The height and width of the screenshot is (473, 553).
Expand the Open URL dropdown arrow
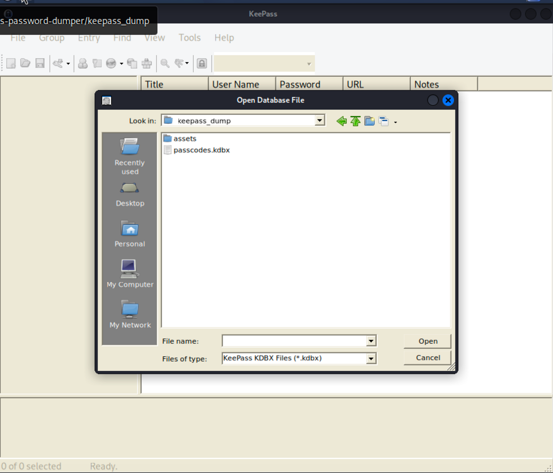pyautogui.click(x=121, y=64)
